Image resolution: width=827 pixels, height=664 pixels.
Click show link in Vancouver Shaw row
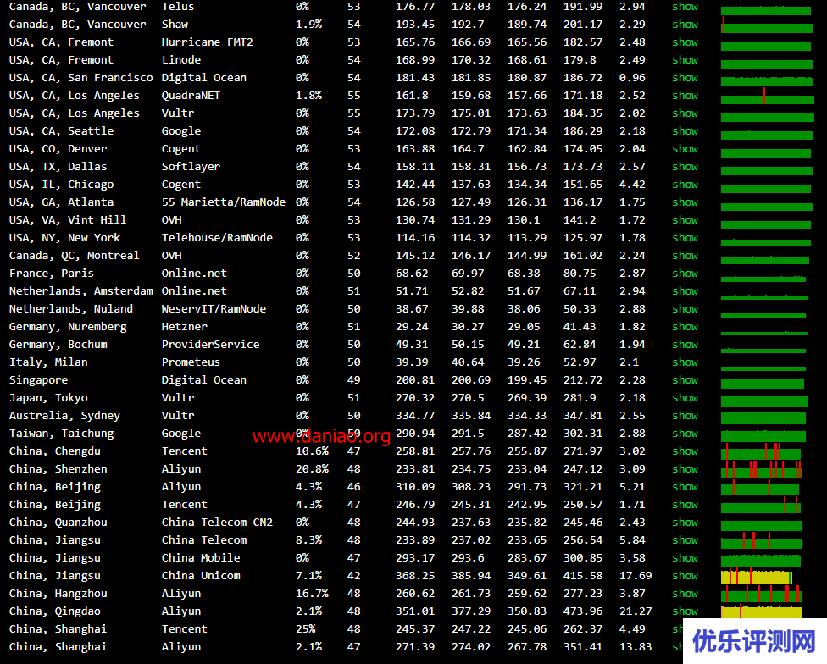point(685,25)
